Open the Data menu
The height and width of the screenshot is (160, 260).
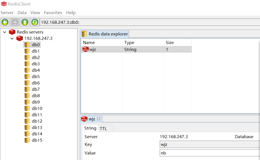click(22, 13)
